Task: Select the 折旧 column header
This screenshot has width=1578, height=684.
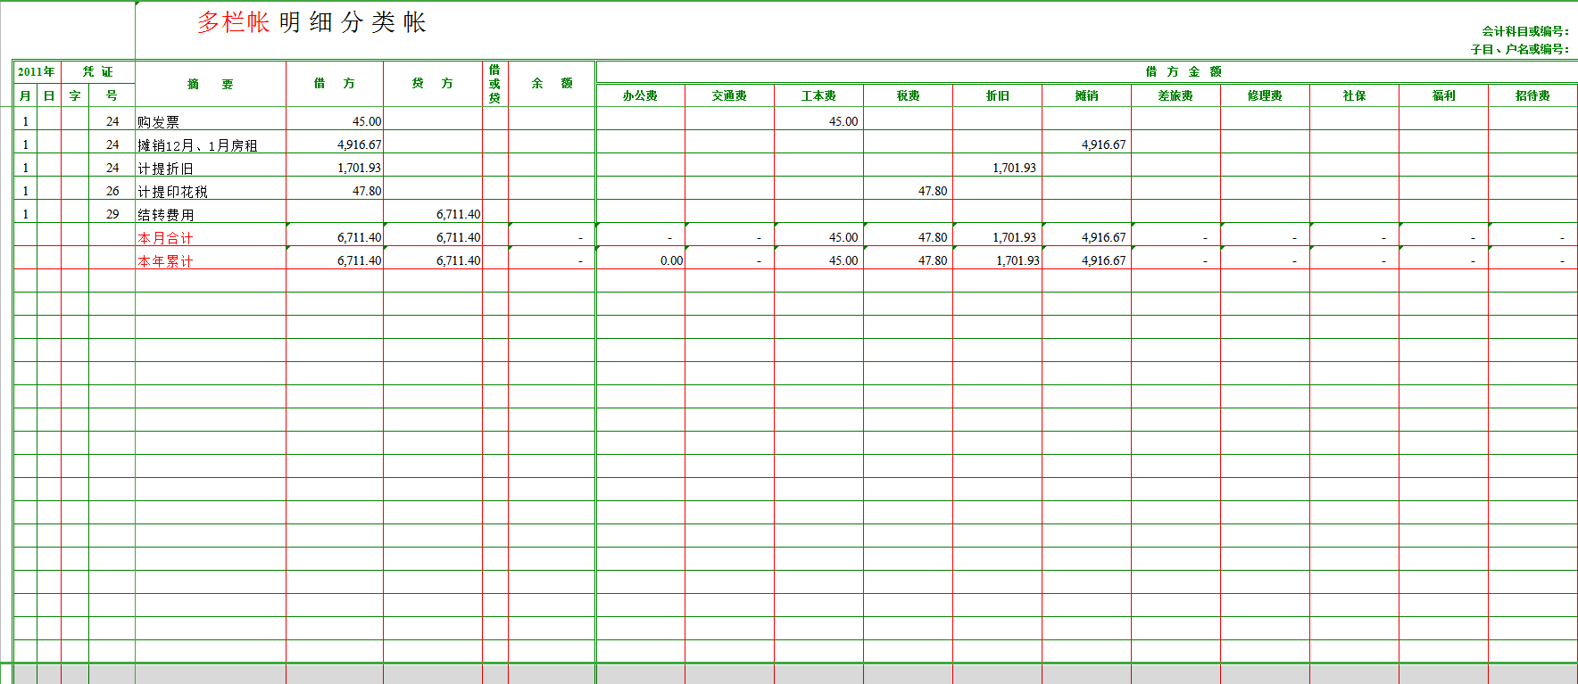Action: coord(997,95)
